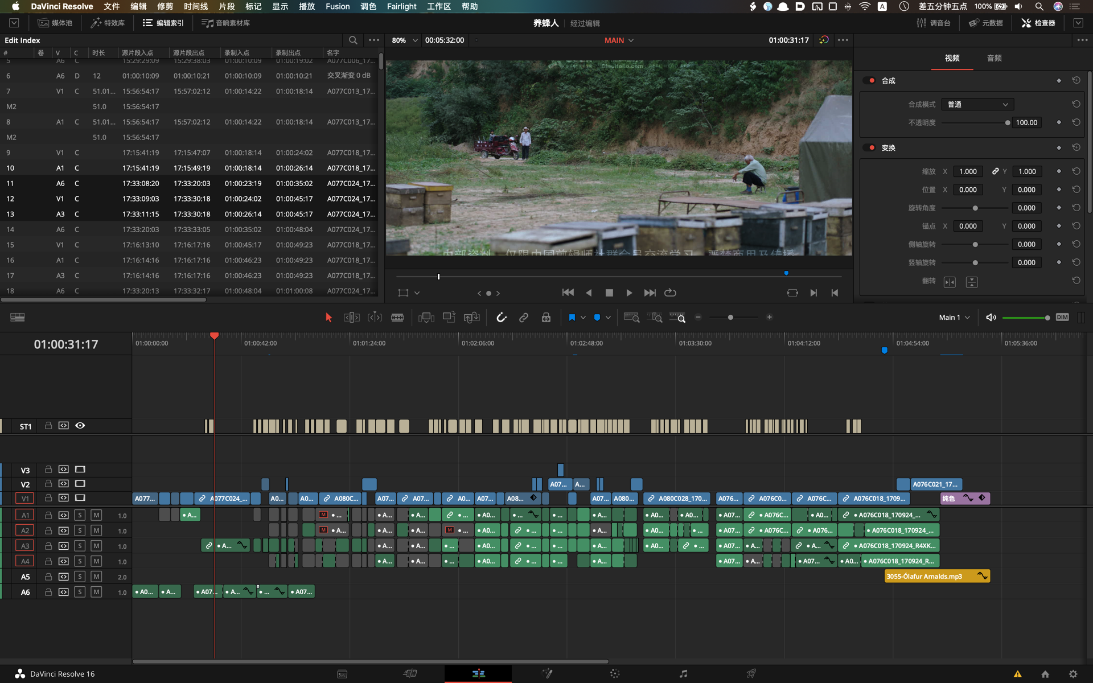Activate the Blade edit mode tool
The height and width of the screenshot is (683, 1093).
[397, 318]
